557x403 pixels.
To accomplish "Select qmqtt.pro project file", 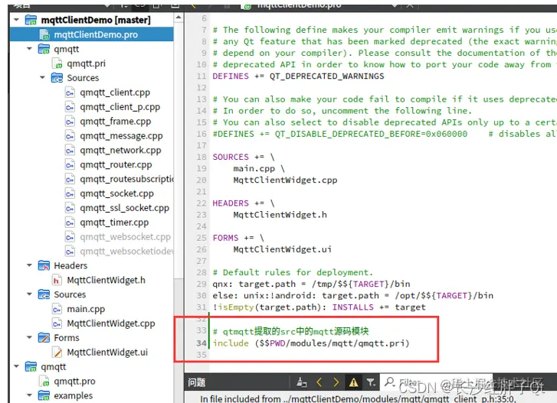I will pyautogui.click(x=74, y=382).
